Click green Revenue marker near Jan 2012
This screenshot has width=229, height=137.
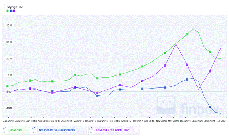click(x=7, y=86)
